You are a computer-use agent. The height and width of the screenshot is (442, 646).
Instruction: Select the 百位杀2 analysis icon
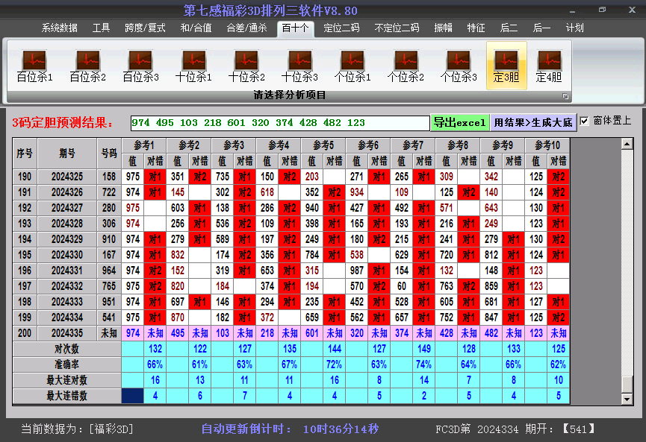tap(88, 66)
